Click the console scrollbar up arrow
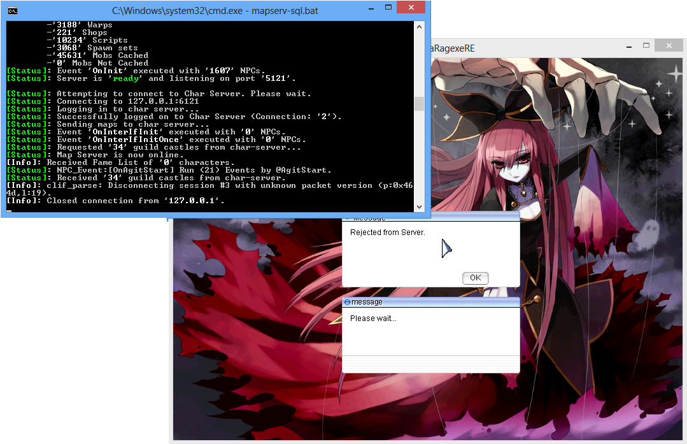Image resolution: width=687 pixels, height=444 pixels. (418, 25)
